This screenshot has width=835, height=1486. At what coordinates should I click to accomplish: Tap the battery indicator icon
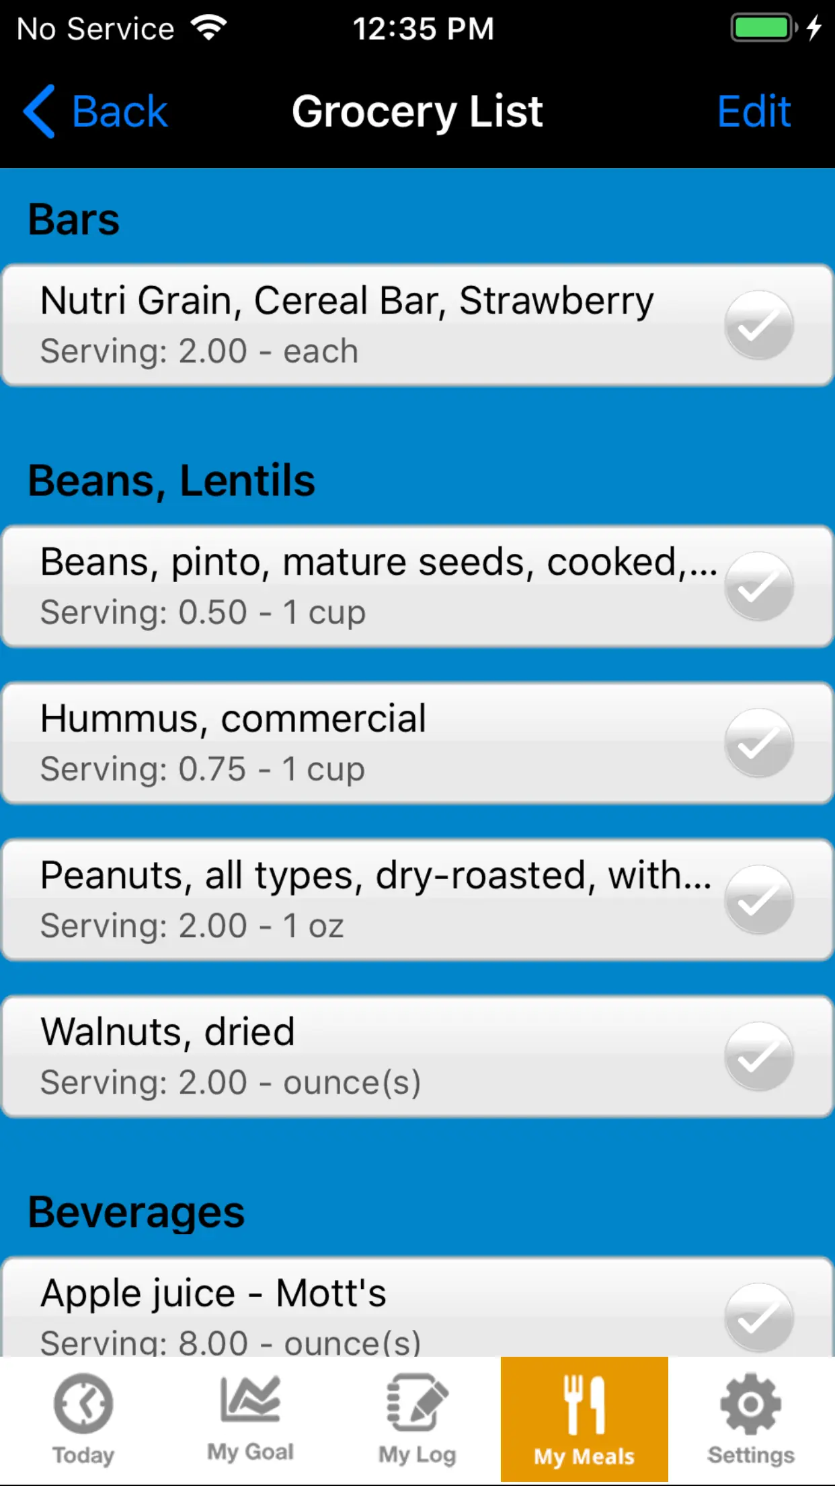[762, 28]
